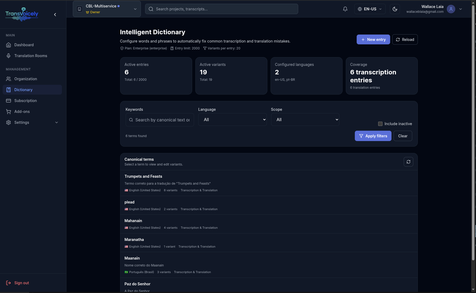The image size is (476, 293).
Task: Open Subscription page
Action: pos(32,101)
